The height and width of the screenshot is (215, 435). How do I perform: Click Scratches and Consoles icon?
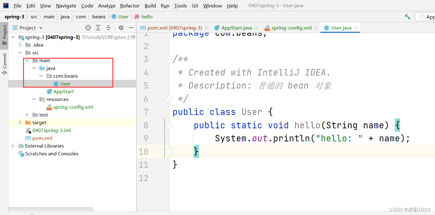coord(21,153)
